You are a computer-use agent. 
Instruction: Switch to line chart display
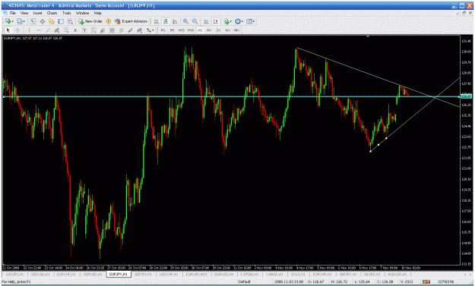(x=175, y=21)
